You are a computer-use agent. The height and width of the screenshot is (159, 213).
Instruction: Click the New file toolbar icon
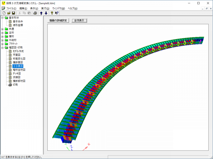point(4,13)
